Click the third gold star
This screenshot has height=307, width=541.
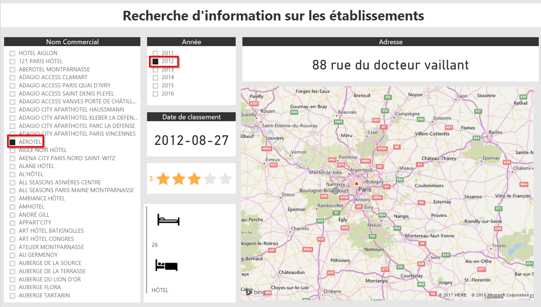tap(194, 179)
